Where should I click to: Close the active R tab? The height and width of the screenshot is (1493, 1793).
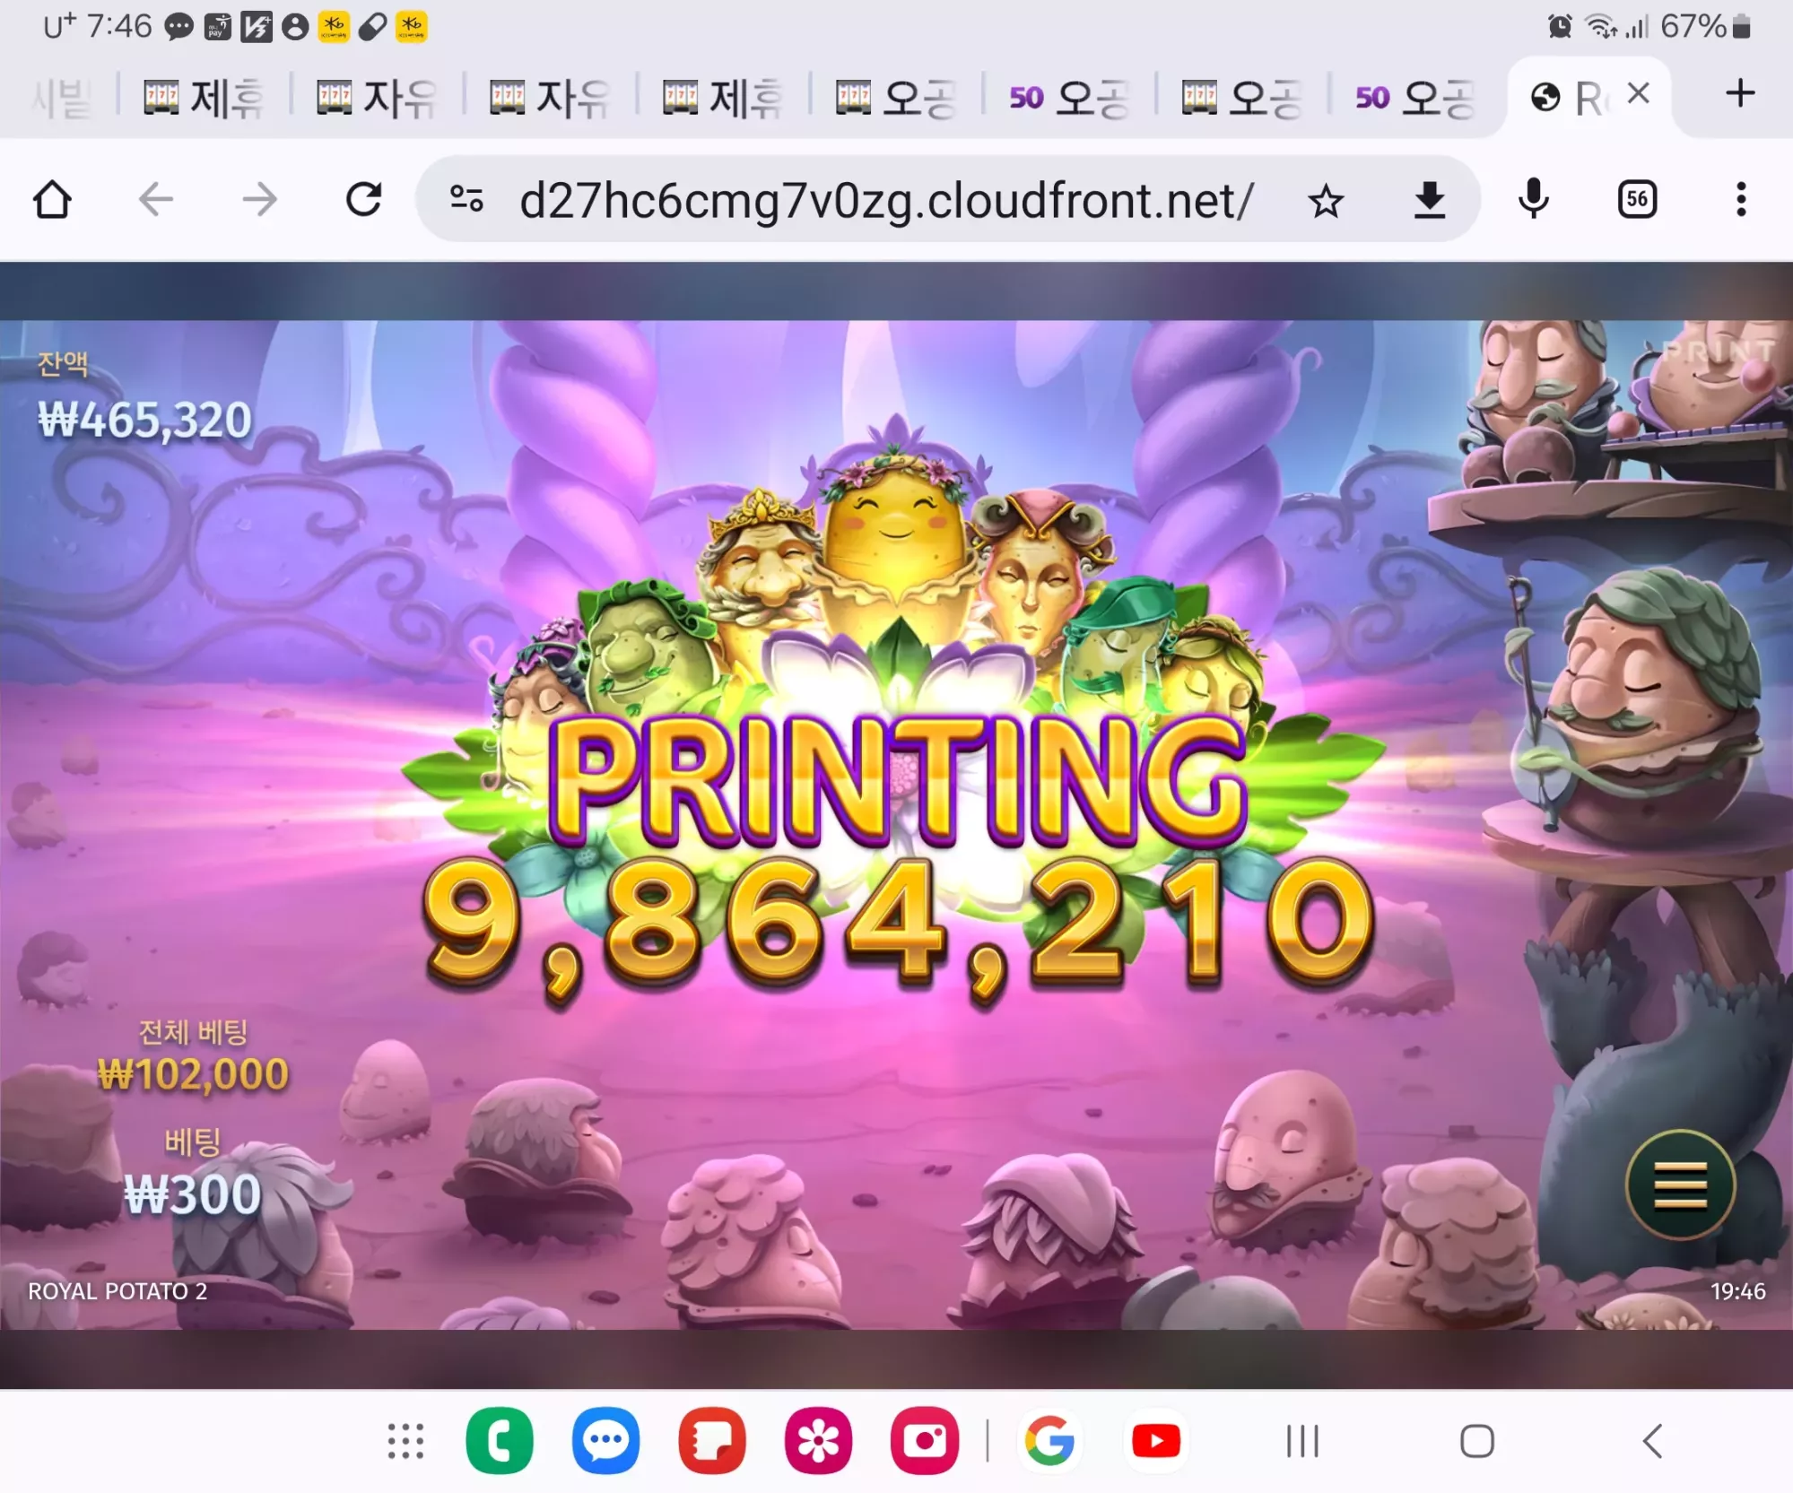point(1639,93)
